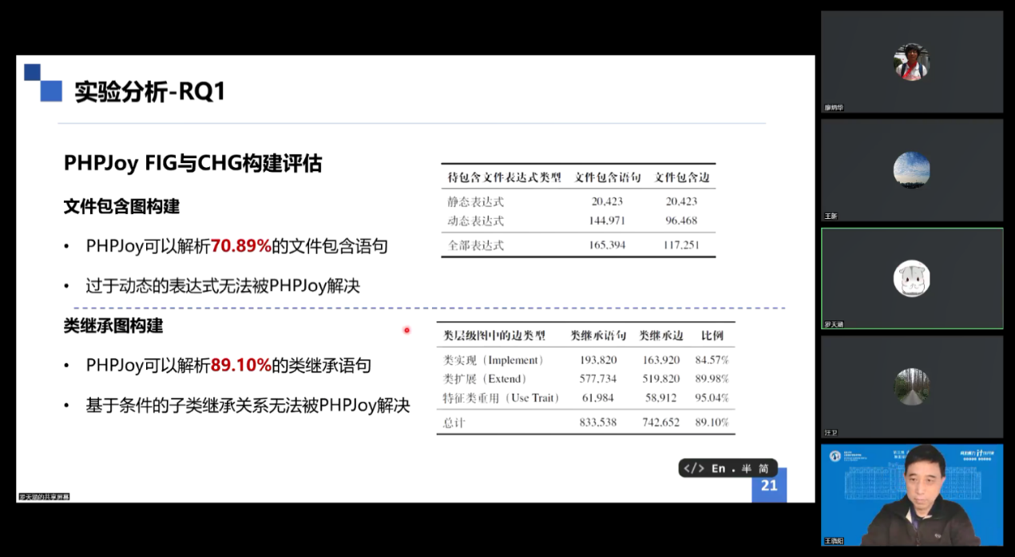Click the red laser pointer dot
This screenshot has height=557, width=1015.
406,330
